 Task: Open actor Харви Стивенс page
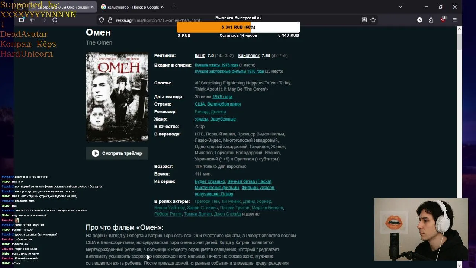coord(202,208)
